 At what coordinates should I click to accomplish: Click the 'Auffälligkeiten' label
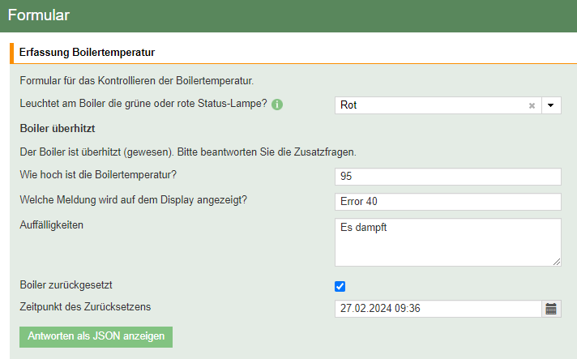click(x=52, y=224)
